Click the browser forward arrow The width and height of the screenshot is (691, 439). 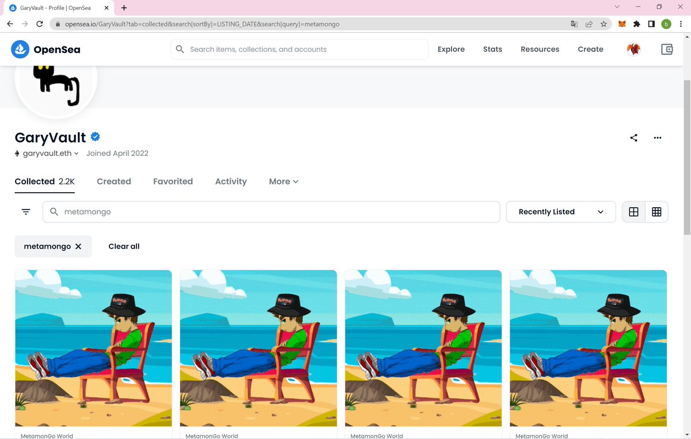click(25, 24)
